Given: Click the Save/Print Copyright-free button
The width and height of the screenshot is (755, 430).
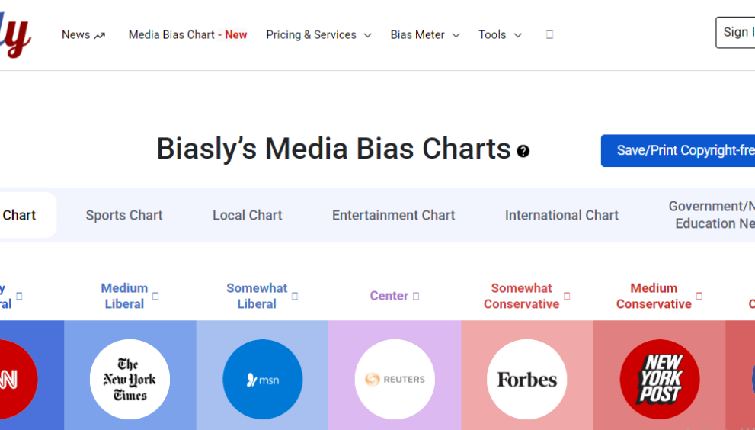Looking at the screenshot, I should (678, 151).
